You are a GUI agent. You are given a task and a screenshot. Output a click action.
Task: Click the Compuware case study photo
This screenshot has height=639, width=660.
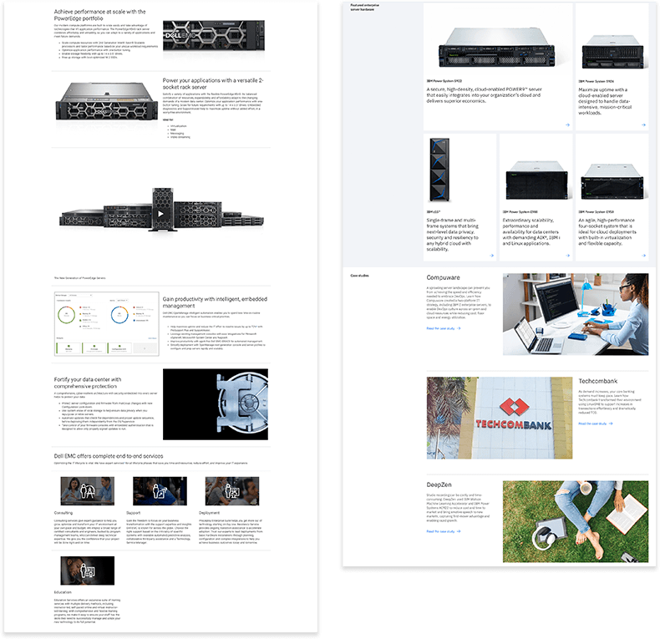pyautogui.click(x=576, y=314)
